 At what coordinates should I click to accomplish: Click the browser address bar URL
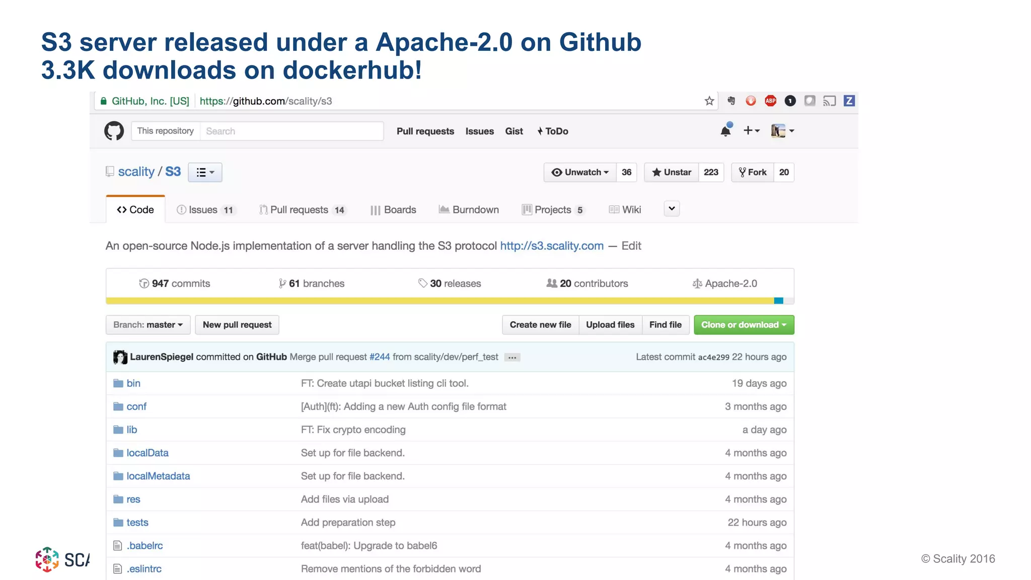[266, 101]
